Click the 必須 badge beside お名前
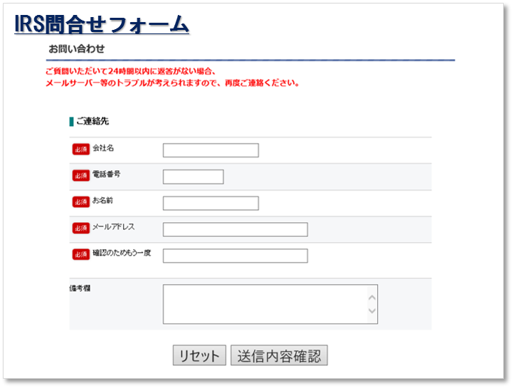The height and width of the screenshot is (388, 513). point(81,201)
